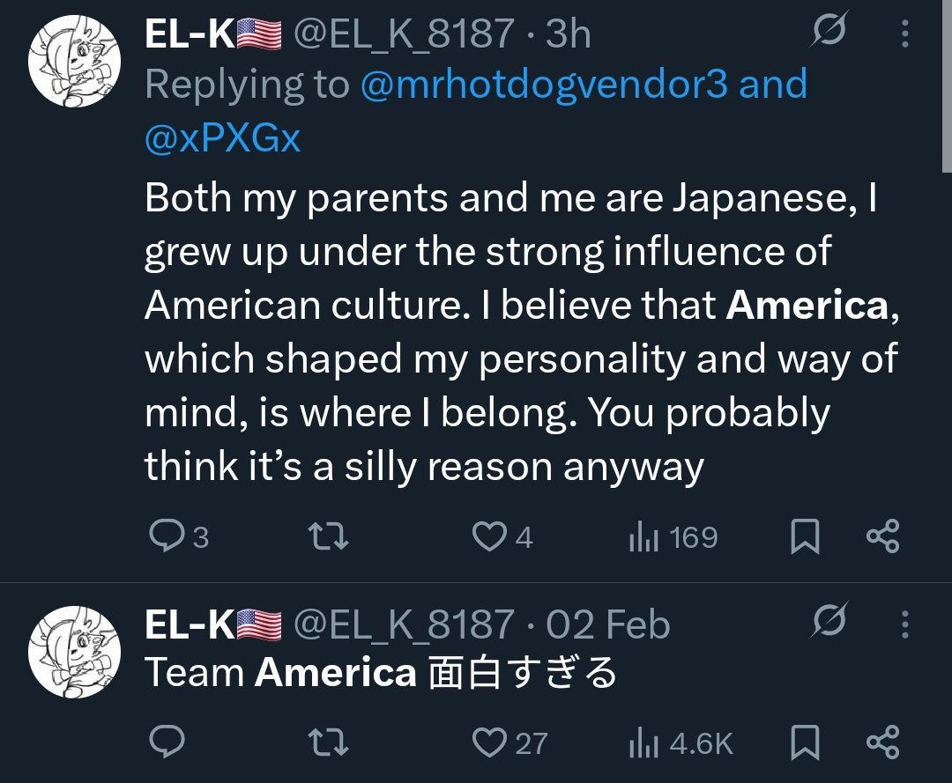Like the Team America tweet
The image size is (952, 783).
[x=489, y=742]
